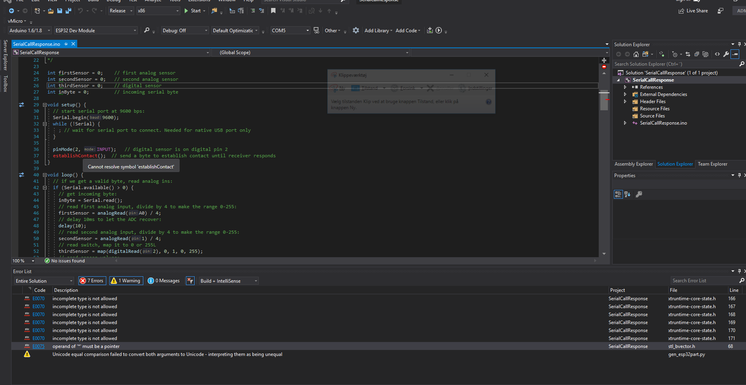This screenshot has width=746, height=385.
Task: Click the Save file icon
Action: (x=59, y=11)
